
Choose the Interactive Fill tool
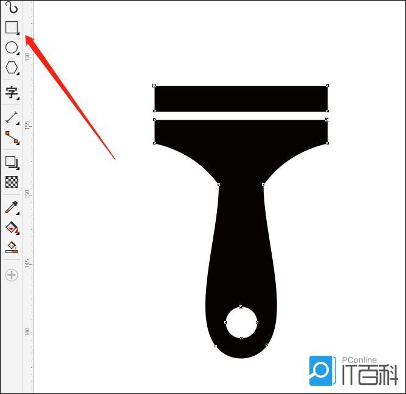(12, 228)
